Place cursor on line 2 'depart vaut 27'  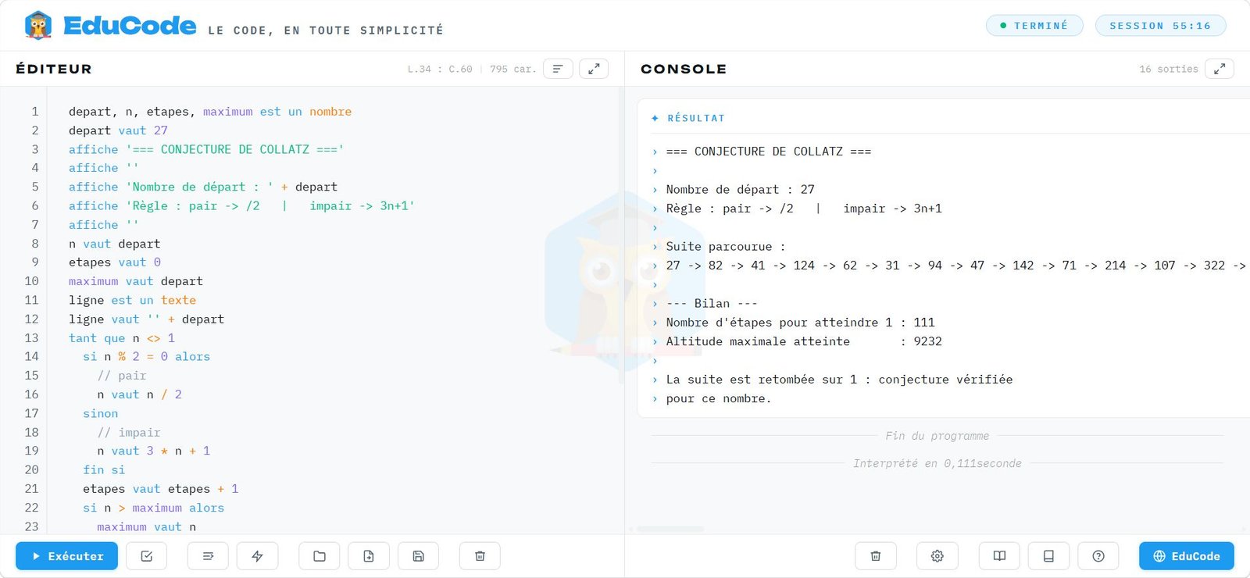(x=118, y=130)
